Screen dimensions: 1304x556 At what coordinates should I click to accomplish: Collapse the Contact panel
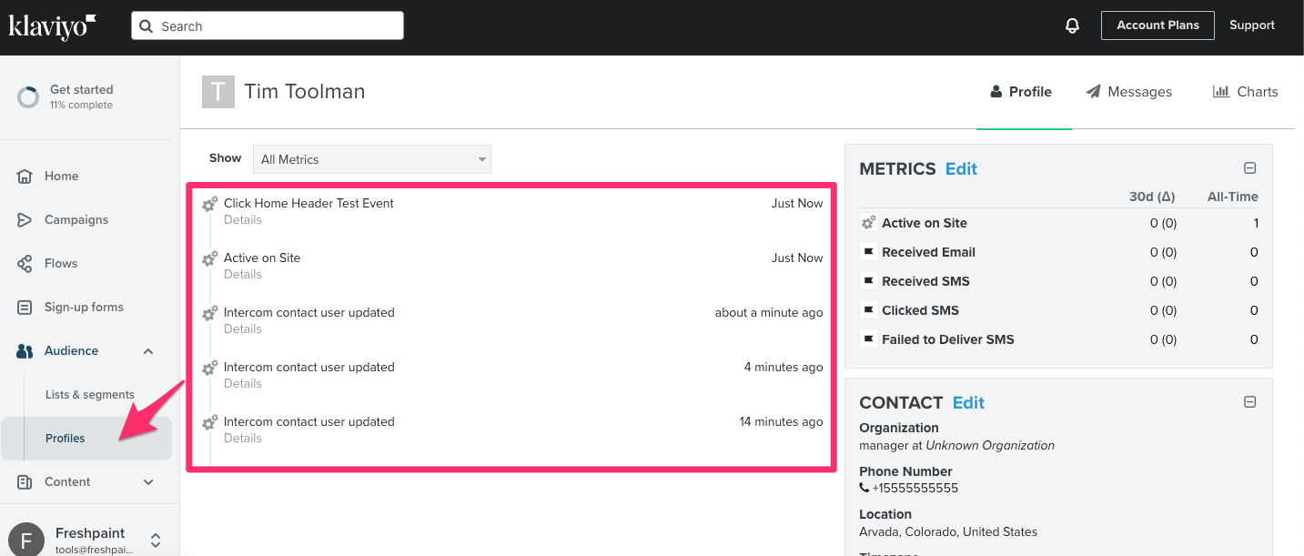click(x=1249, y=402)
